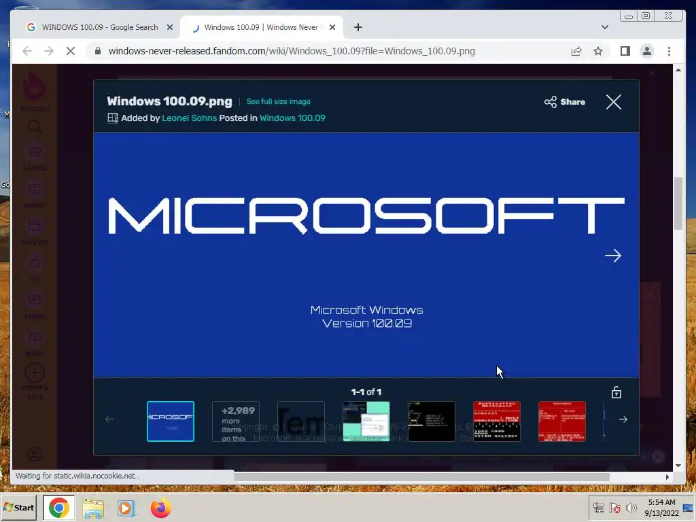The height and width of the screenshot is (522, 696).
Task: Open the +2,989 more items thumbnail
Action: pyautogui.click(x=236, y=421)
